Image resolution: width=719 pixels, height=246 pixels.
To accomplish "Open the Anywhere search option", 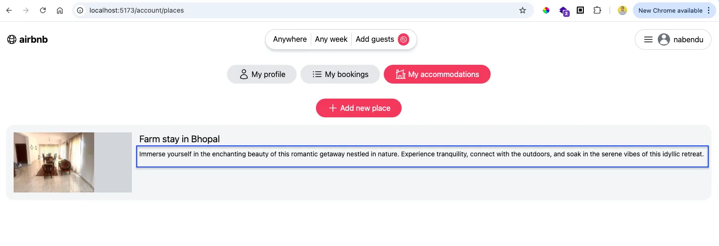I will coord(290,39).
